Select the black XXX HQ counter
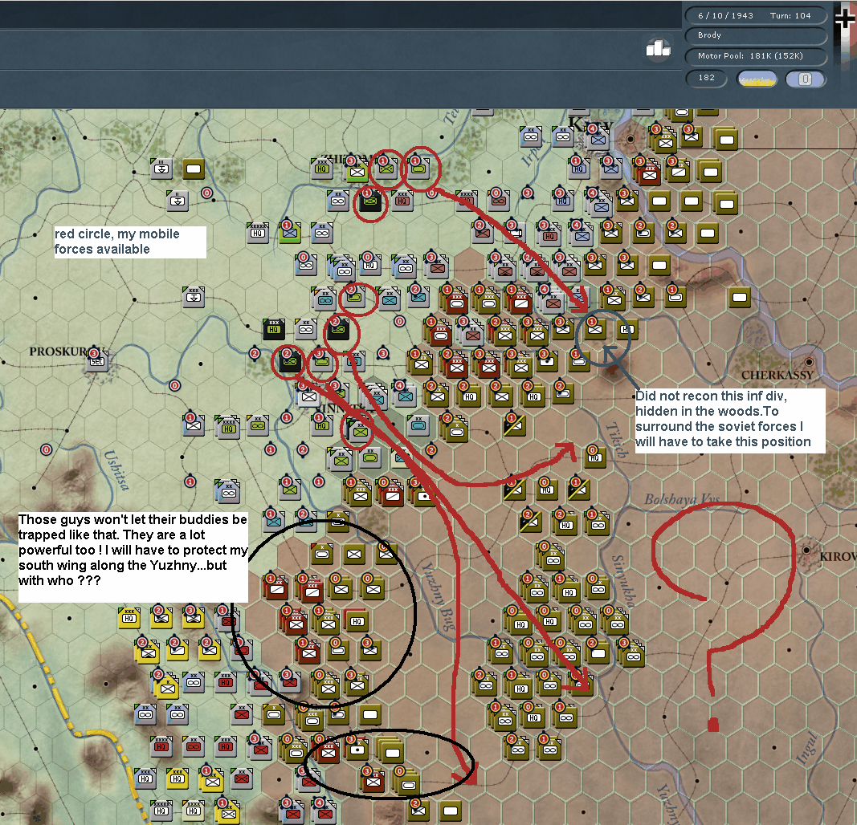The height and width of the screenshot is (825, 857). tap(273, 329)
